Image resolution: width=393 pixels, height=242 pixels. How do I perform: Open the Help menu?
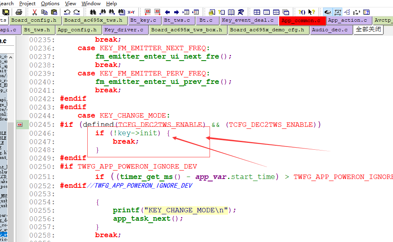pos(111,4)
